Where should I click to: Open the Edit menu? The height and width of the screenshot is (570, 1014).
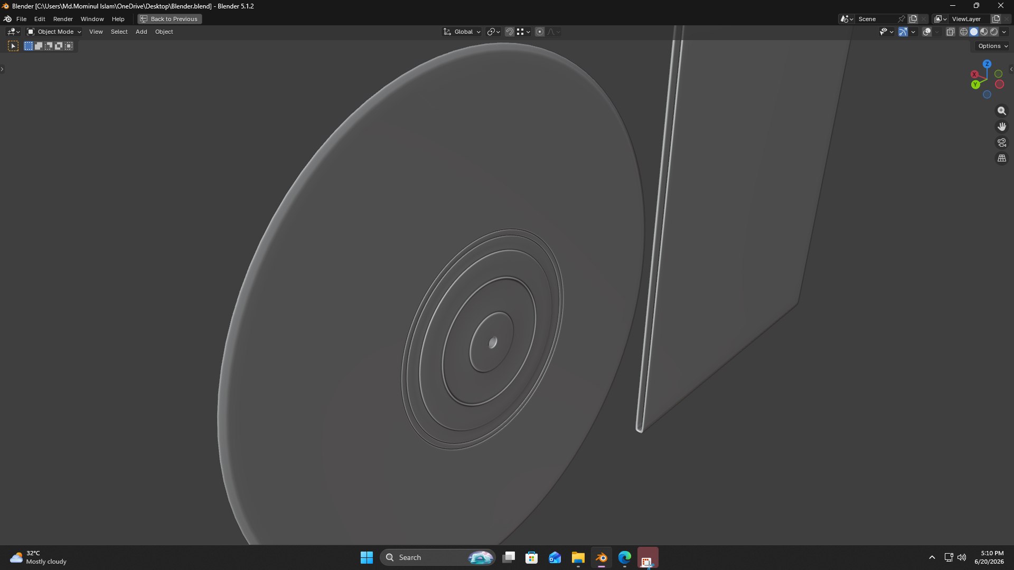(40, 19)
